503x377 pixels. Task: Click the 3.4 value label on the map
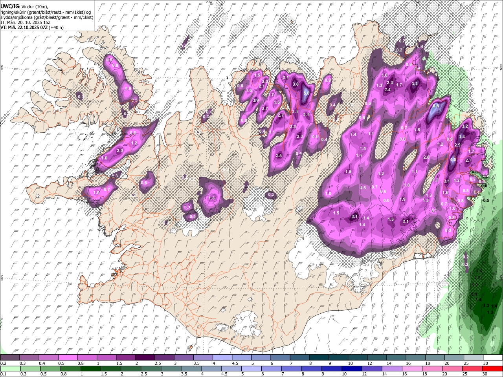pos(462,137)
